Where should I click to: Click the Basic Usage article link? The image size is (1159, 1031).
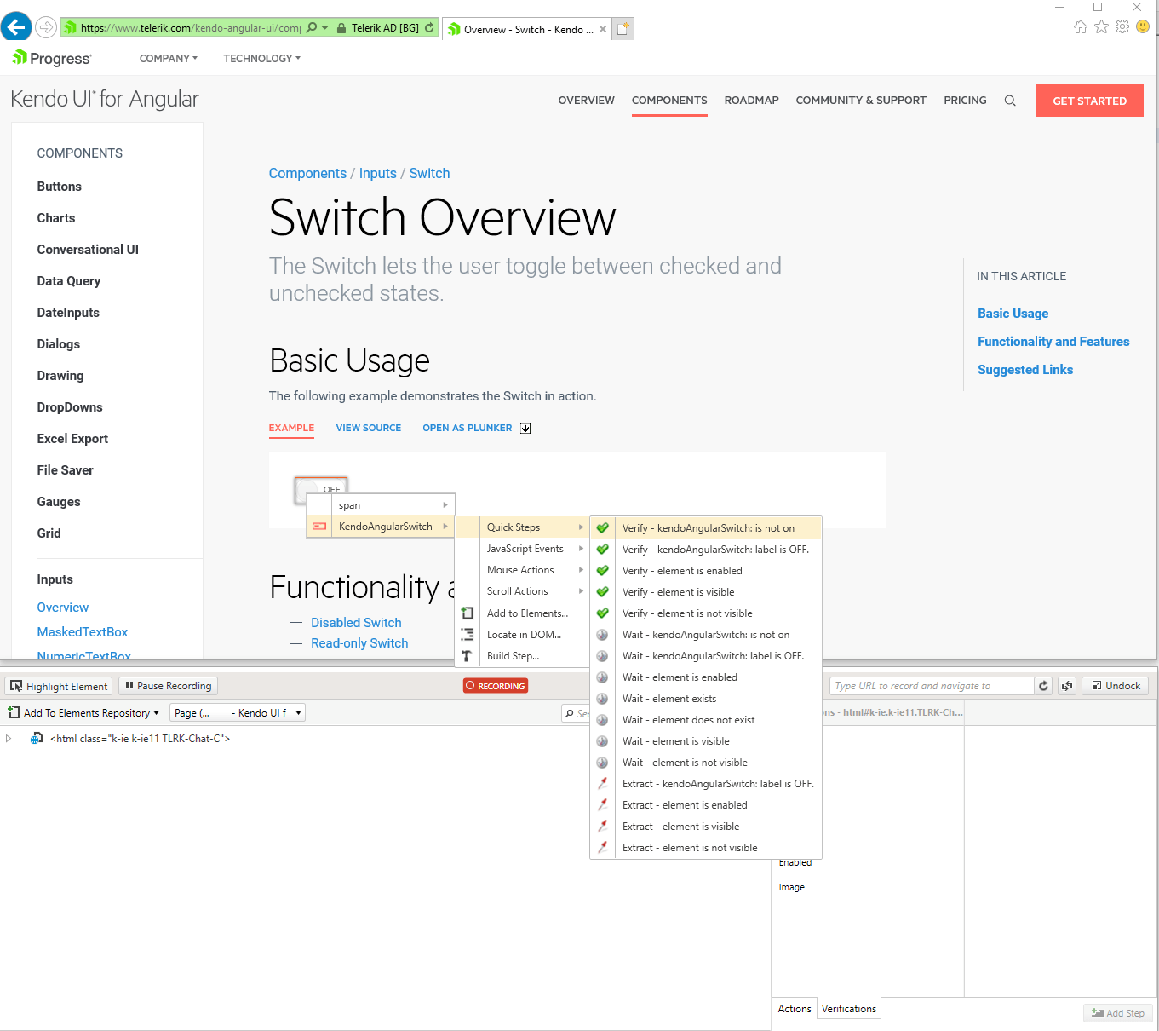tap(1013, 314)
